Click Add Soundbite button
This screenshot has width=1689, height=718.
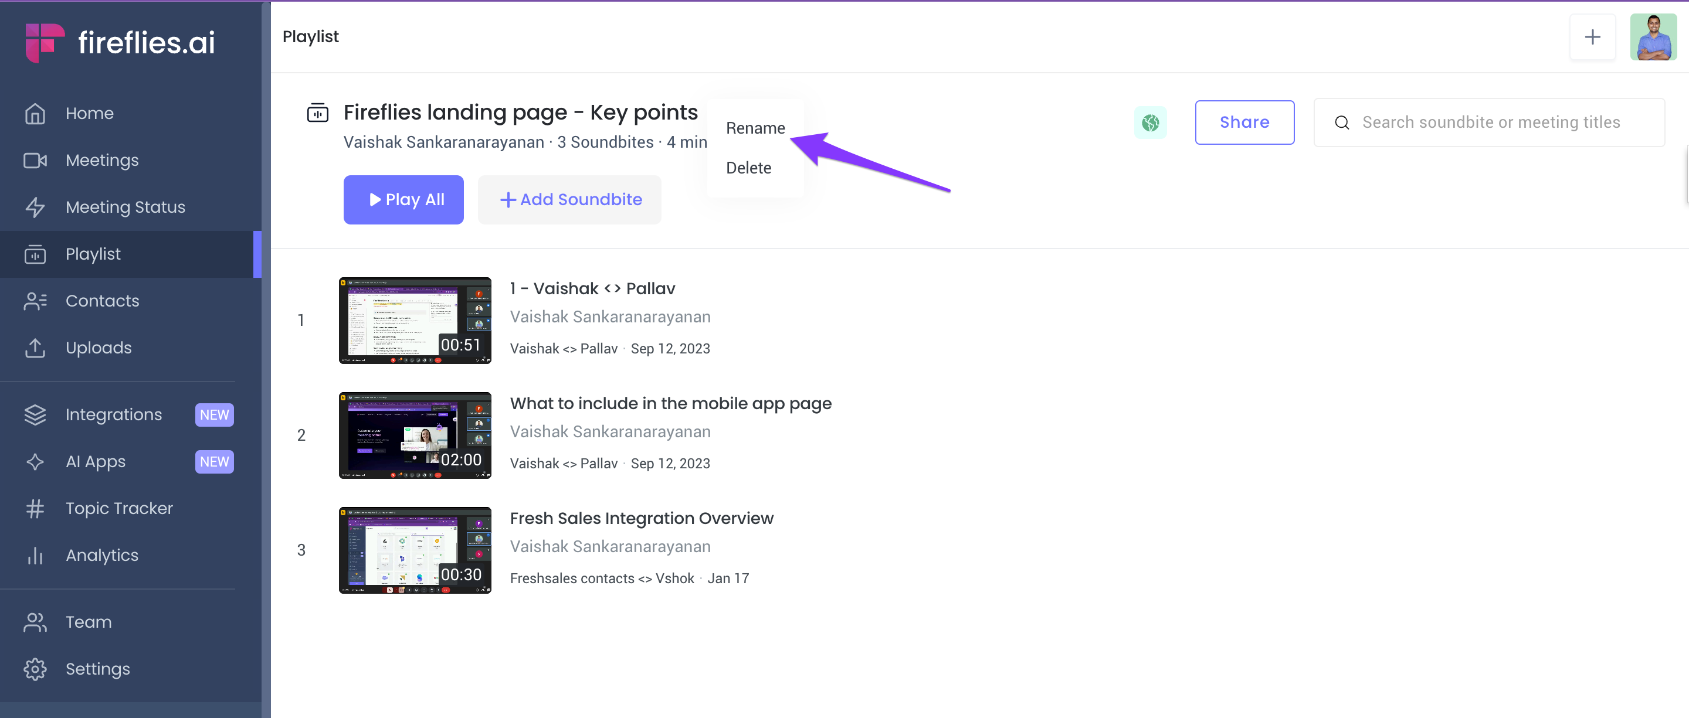(569, 200)
